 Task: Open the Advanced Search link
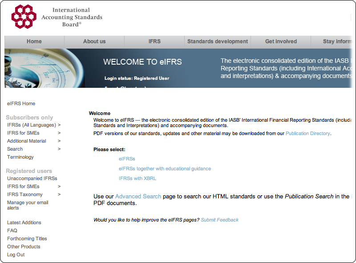[x=138, y=196]
